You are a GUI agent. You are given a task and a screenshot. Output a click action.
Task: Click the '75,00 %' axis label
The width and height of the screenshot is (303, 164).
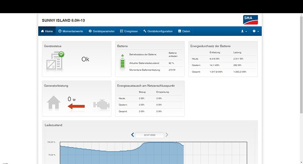click(x=52, y=155)
